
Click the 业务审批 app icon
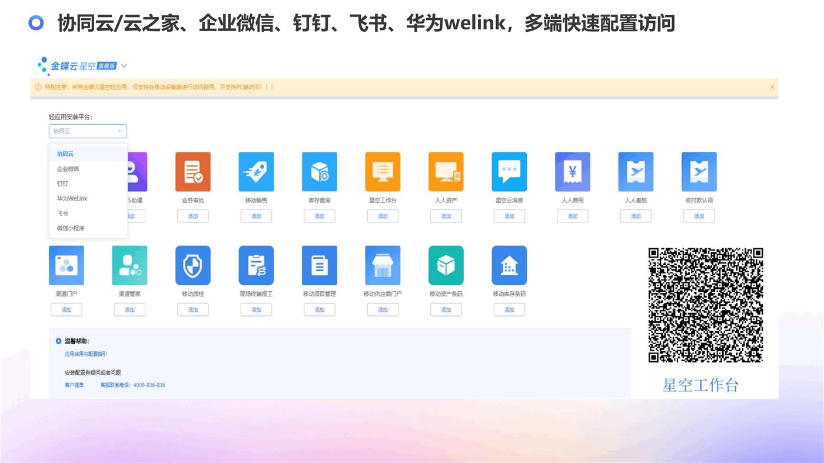pos(193,172)
